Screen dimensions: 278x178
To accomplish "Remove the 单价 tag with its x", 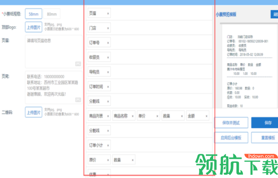I will (157, 116).
